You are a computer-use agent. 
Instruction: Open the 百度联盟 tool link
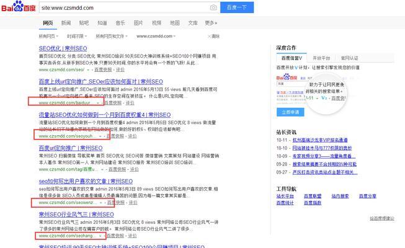pyautogui.click(x=313, y=196)
